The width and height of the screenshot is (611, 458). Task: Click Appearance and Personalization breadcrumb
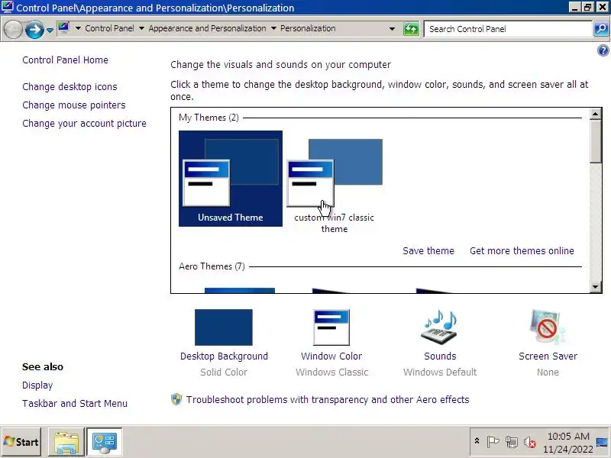207,28
